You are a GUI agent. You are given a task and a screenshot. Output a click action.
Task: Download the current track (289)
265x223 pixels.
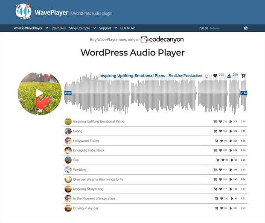(x=229, y=76)
